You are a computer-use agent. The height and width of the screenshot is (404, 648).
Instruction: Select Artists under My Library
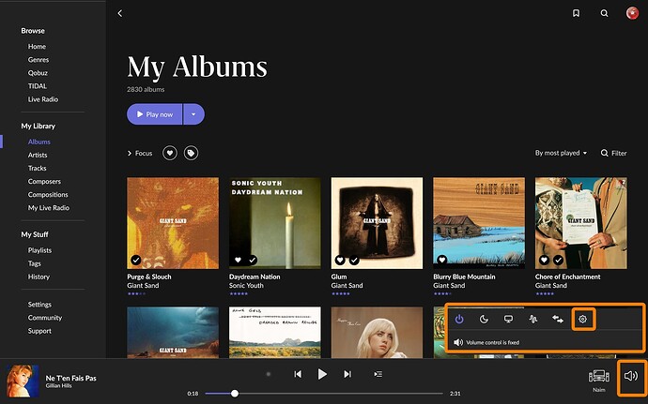tap(38, 156)
